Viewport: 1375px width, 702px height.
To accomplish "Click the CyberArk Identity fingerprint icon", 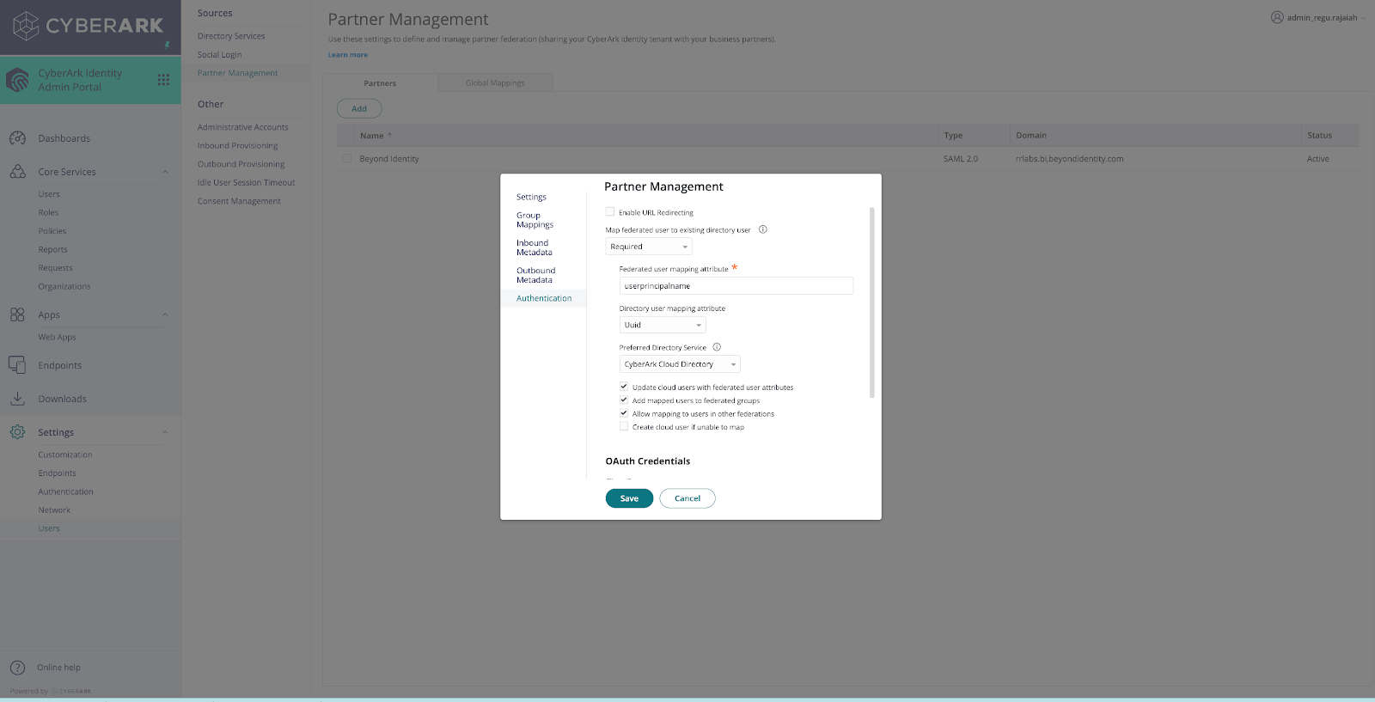I will pos(18,80).
